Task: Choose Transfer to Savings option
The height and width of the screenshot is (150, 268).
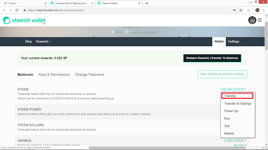Action: pyautogui.click(x=238, y=103)
